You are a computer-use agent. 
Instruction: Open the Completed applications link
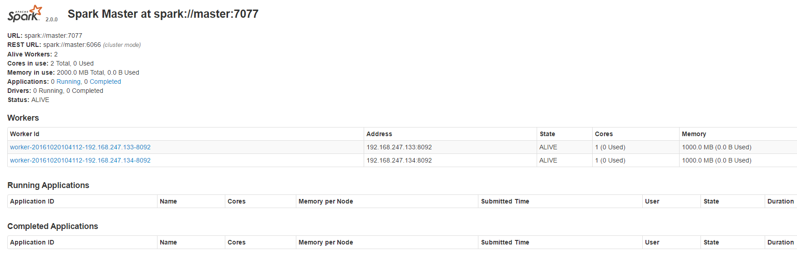[105, 82]
